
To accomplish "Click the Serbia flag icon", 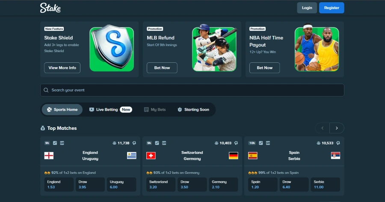I will [335, 155].
